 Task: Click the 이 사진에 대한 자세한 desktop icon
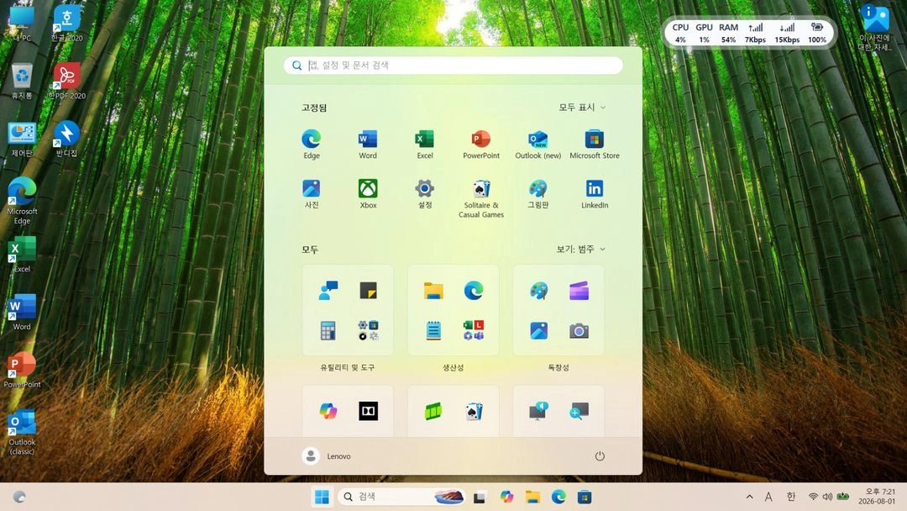pos(874,27)
